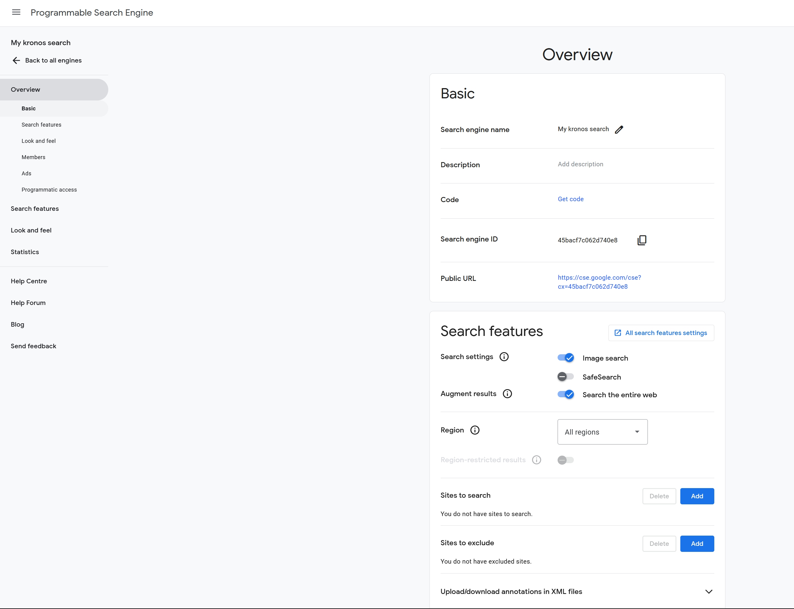The image size is (794, 609).
Task: Click the Search settings info icon
Action: tap(504, 357)
